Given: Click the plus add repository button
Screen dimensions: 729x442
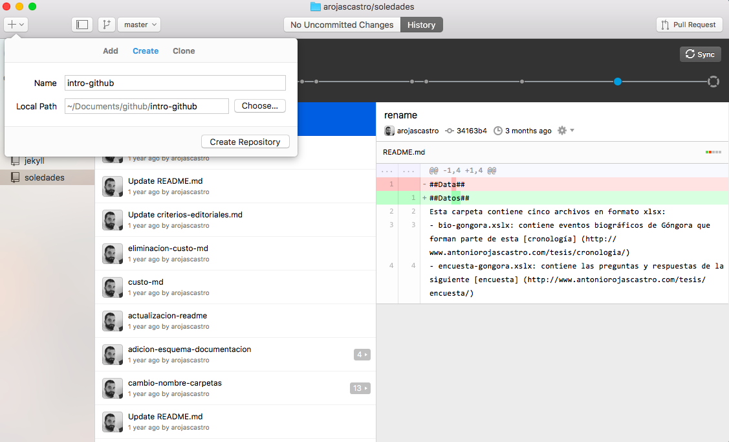Looking at the screenshot, I should 16,25.
